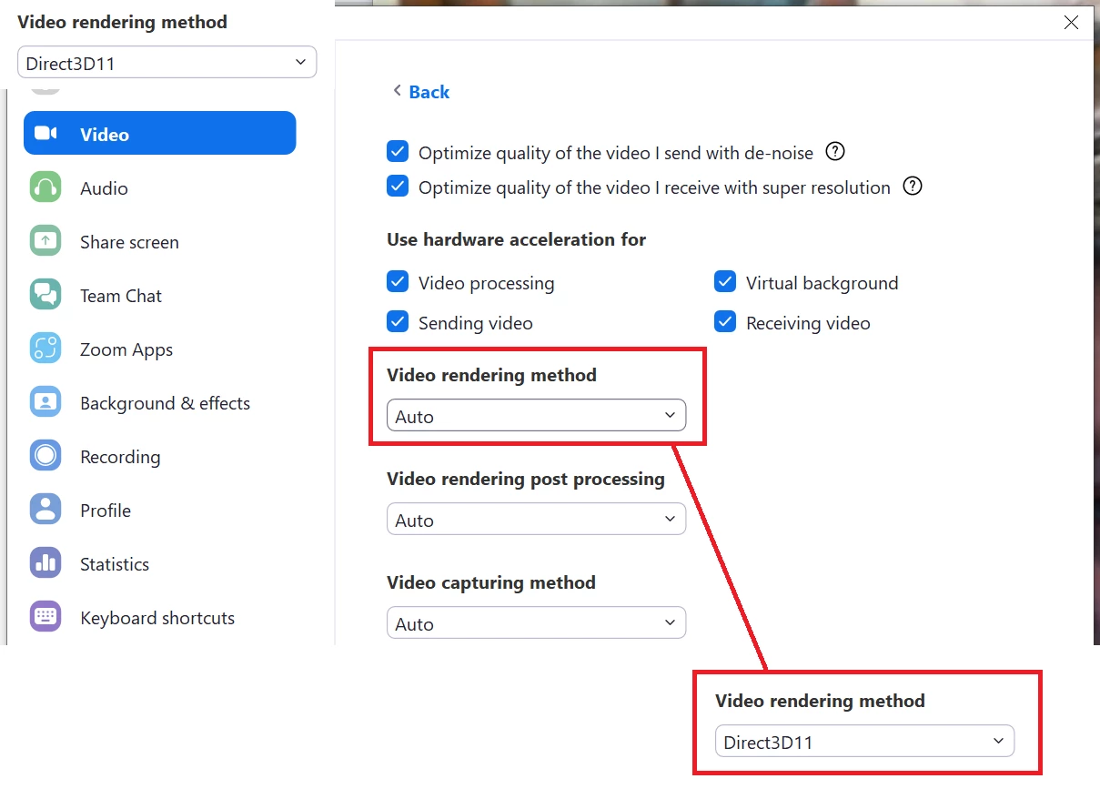Click the Video camera icon in sidebar
The height and width of the screenshot is (809, 1100).
pyautogui.click(x=45, y=134)
